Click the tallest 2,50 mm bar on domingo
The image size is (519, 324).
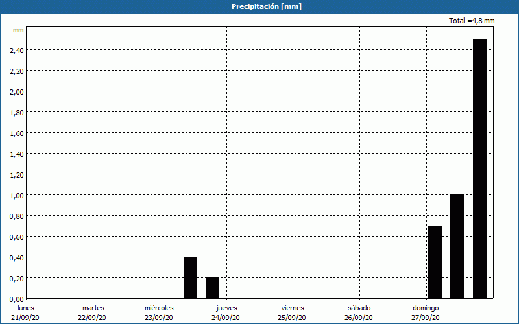pos(479,168)
